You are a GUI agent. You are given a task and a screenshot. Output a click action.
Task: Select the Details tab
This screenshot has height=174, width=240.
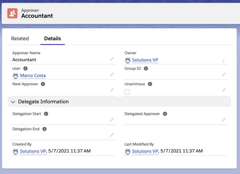pos(52,38)
